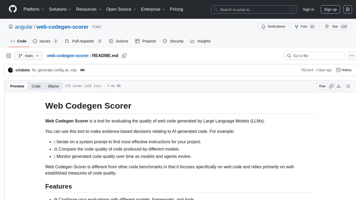The image size is (356, 200).
Task: Click the Public repository label
Action: coord(97,27)
